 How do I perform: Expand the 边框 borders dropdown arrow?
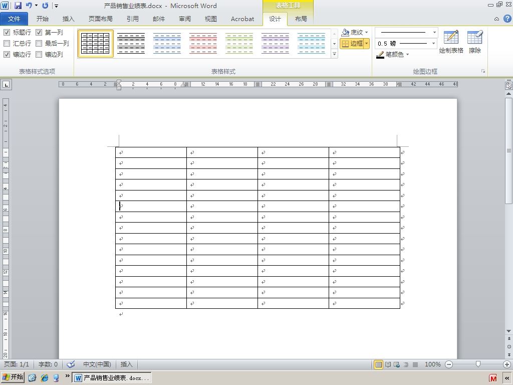pos(366,43)
